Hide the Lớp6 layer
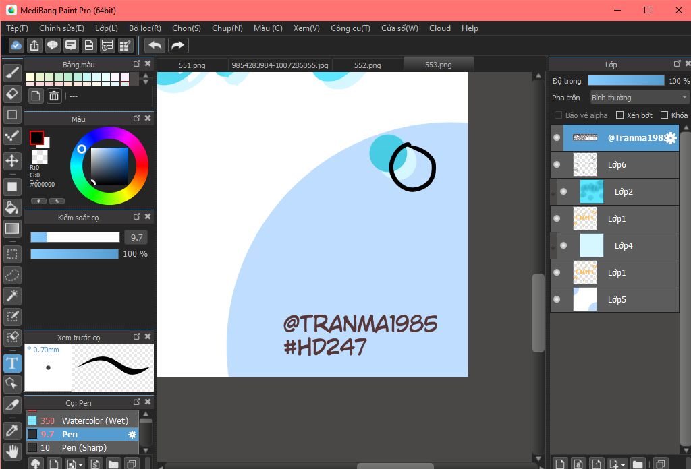The width and height of the screenshot is (691, 469). (x=557, y=164)
